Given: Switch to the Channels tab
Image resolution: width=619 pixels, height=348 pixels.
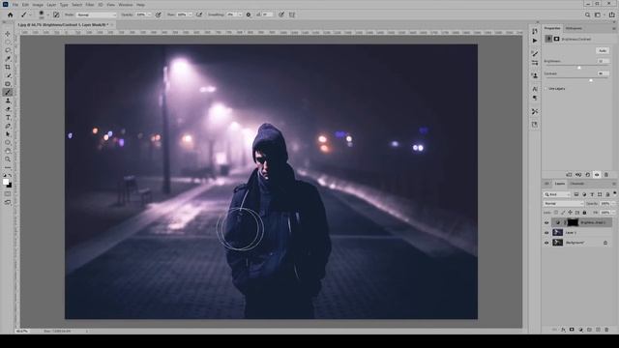Looking at the screenshot, I should point(576,184).
